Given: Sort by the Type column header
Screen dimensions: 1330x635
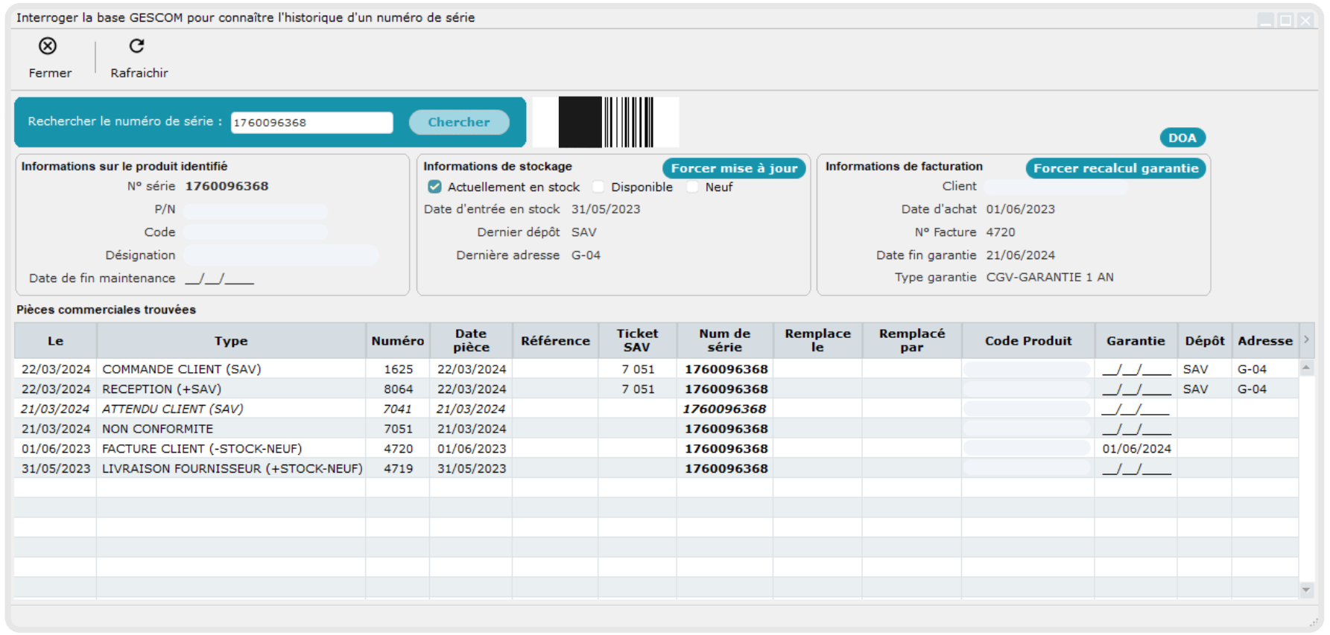Looking at the screenshot, I should [231, 341].
